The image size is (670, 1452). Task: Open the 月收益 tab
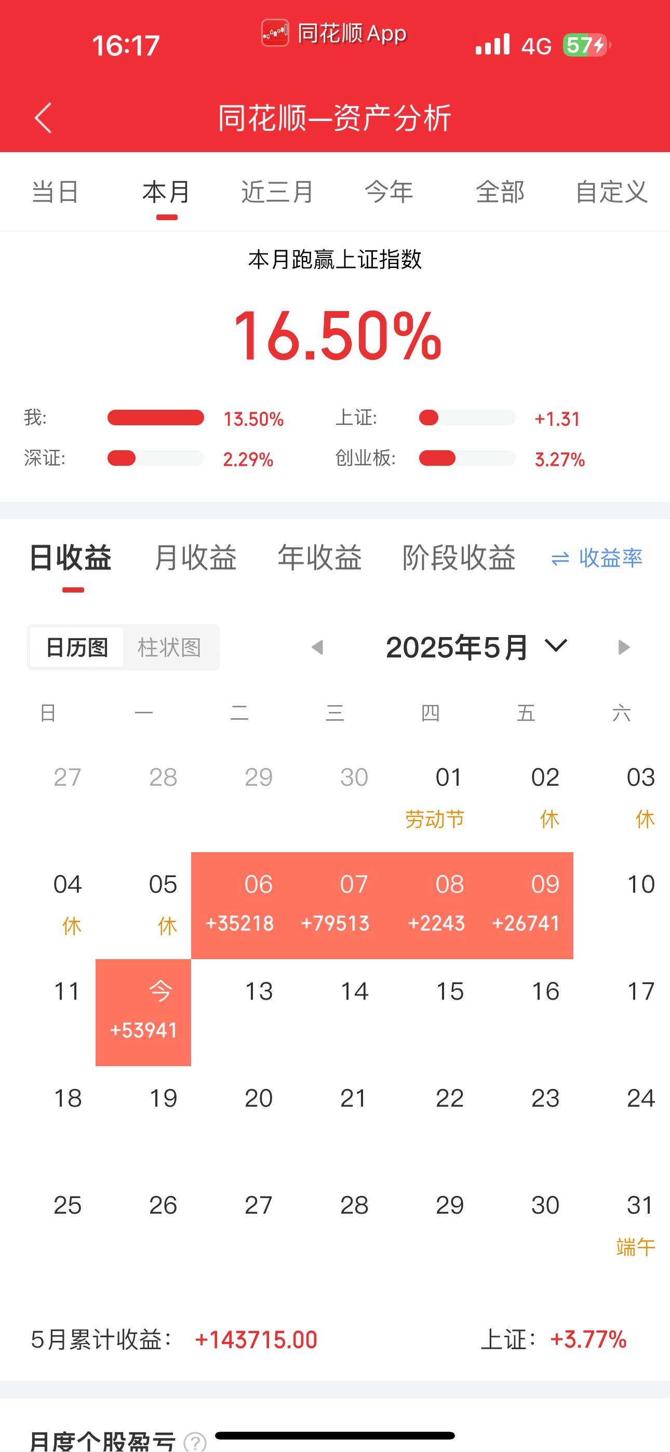pyautogui.click(x=195, y=558)
